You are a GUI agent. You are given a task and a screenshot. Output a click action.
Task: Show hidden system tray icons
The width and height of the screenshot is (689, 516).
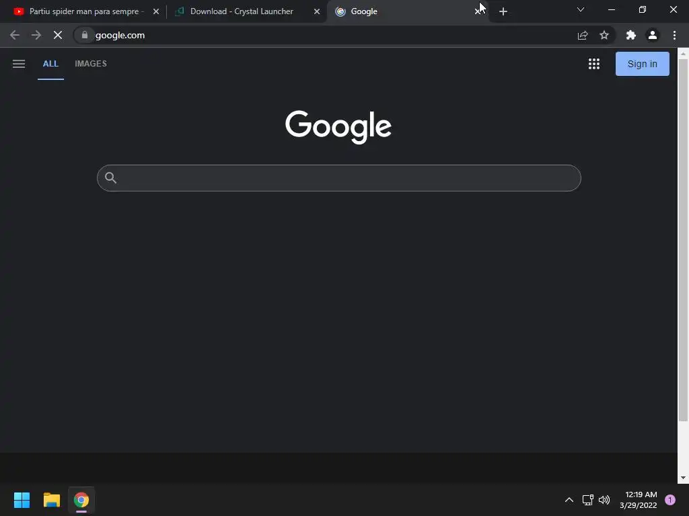tap(569, 500)
